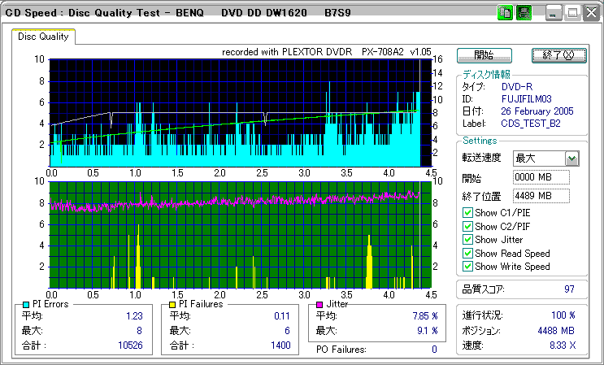Disable the Show Write Speed checkbox
This screenshot has height=365, width=604.
pos(467,266)
